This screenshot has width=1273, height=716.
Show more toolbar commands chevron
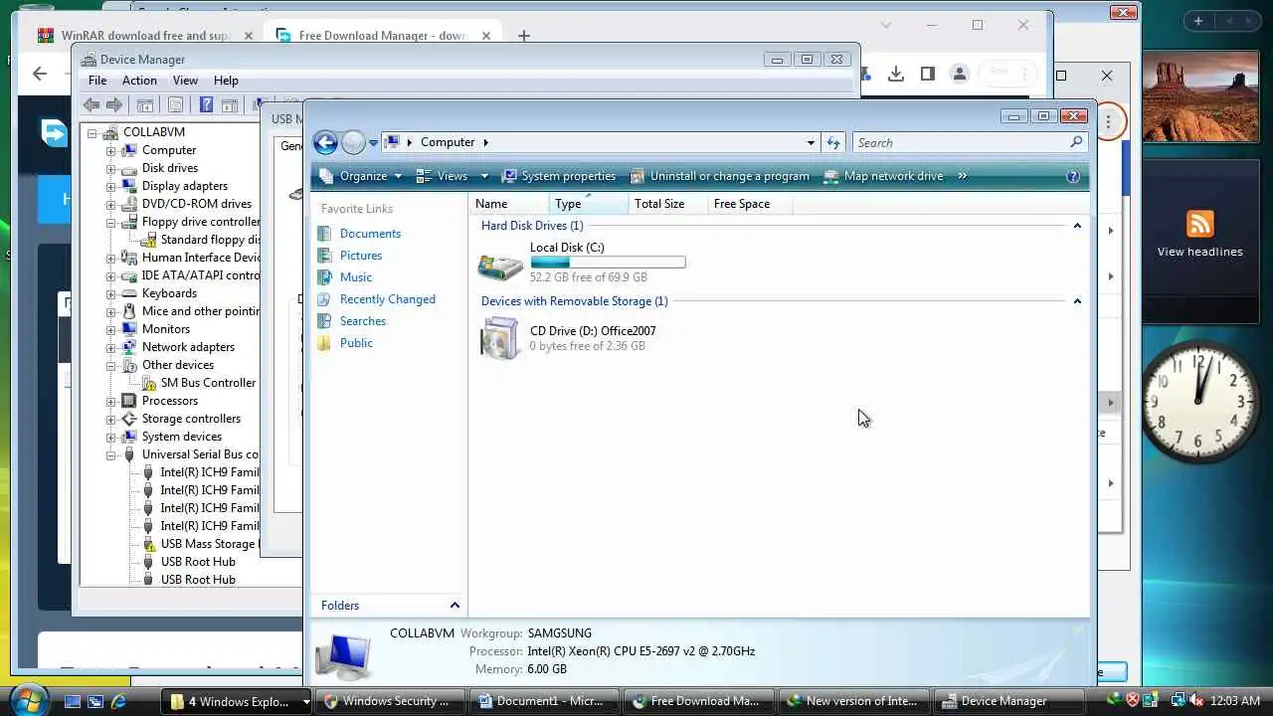point(962,176)
